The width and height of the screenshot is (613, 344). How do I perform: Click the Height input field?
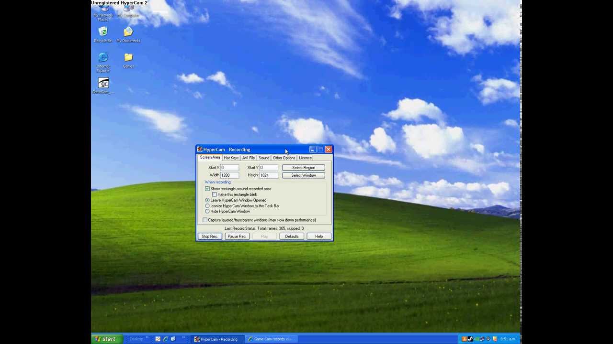pyautogui.click(x=269, y=175)
